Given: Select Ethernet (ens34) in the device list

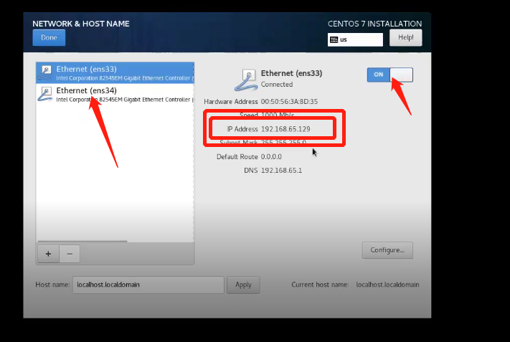Looking at the screenshot, I should pyautogui.click(x=115, y=94).
